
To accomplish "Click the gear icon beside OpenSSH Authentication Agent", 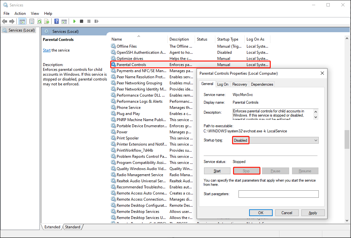I will coord(113,52).
